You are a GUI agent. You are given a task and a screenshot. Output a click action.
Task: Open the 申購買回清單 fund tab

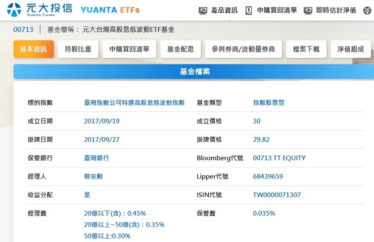pos(129,49)
